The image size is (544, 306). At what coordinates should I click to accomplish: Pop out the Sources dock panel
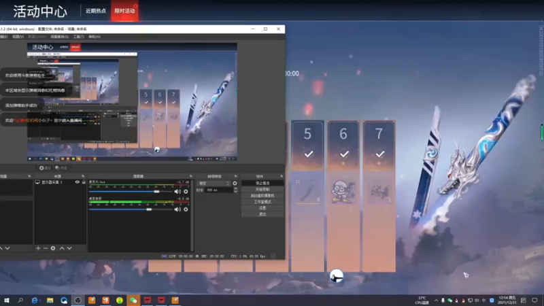point(82,176)
